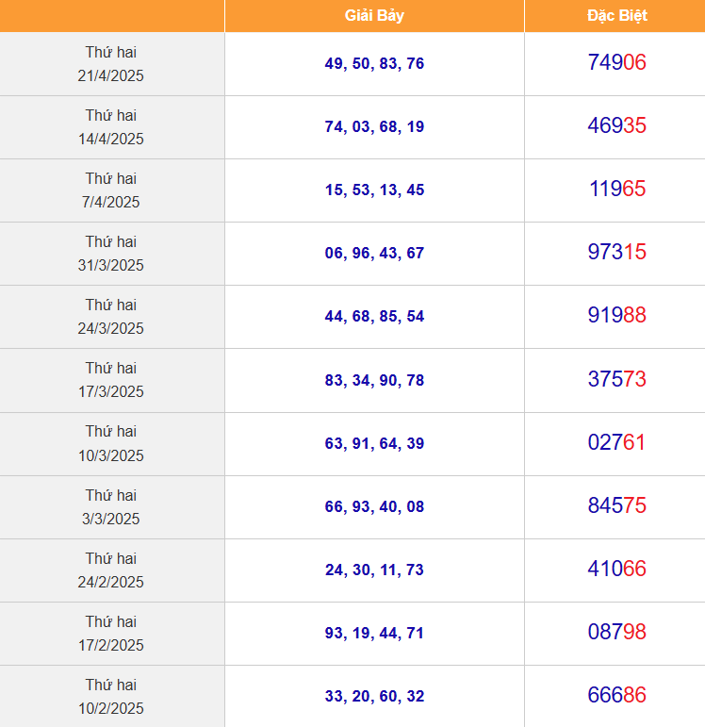The height and width of the screenshot is (727, 705).
Task: Select the date cell for 21/4/2025
Action: (x=111, y=64)
